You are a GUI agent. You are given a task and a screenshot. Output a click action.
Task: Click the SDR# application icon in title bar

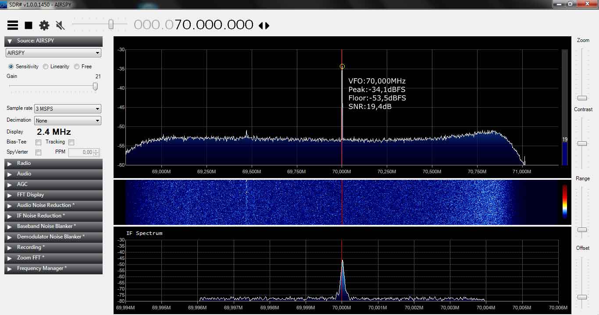coord(4,4)
